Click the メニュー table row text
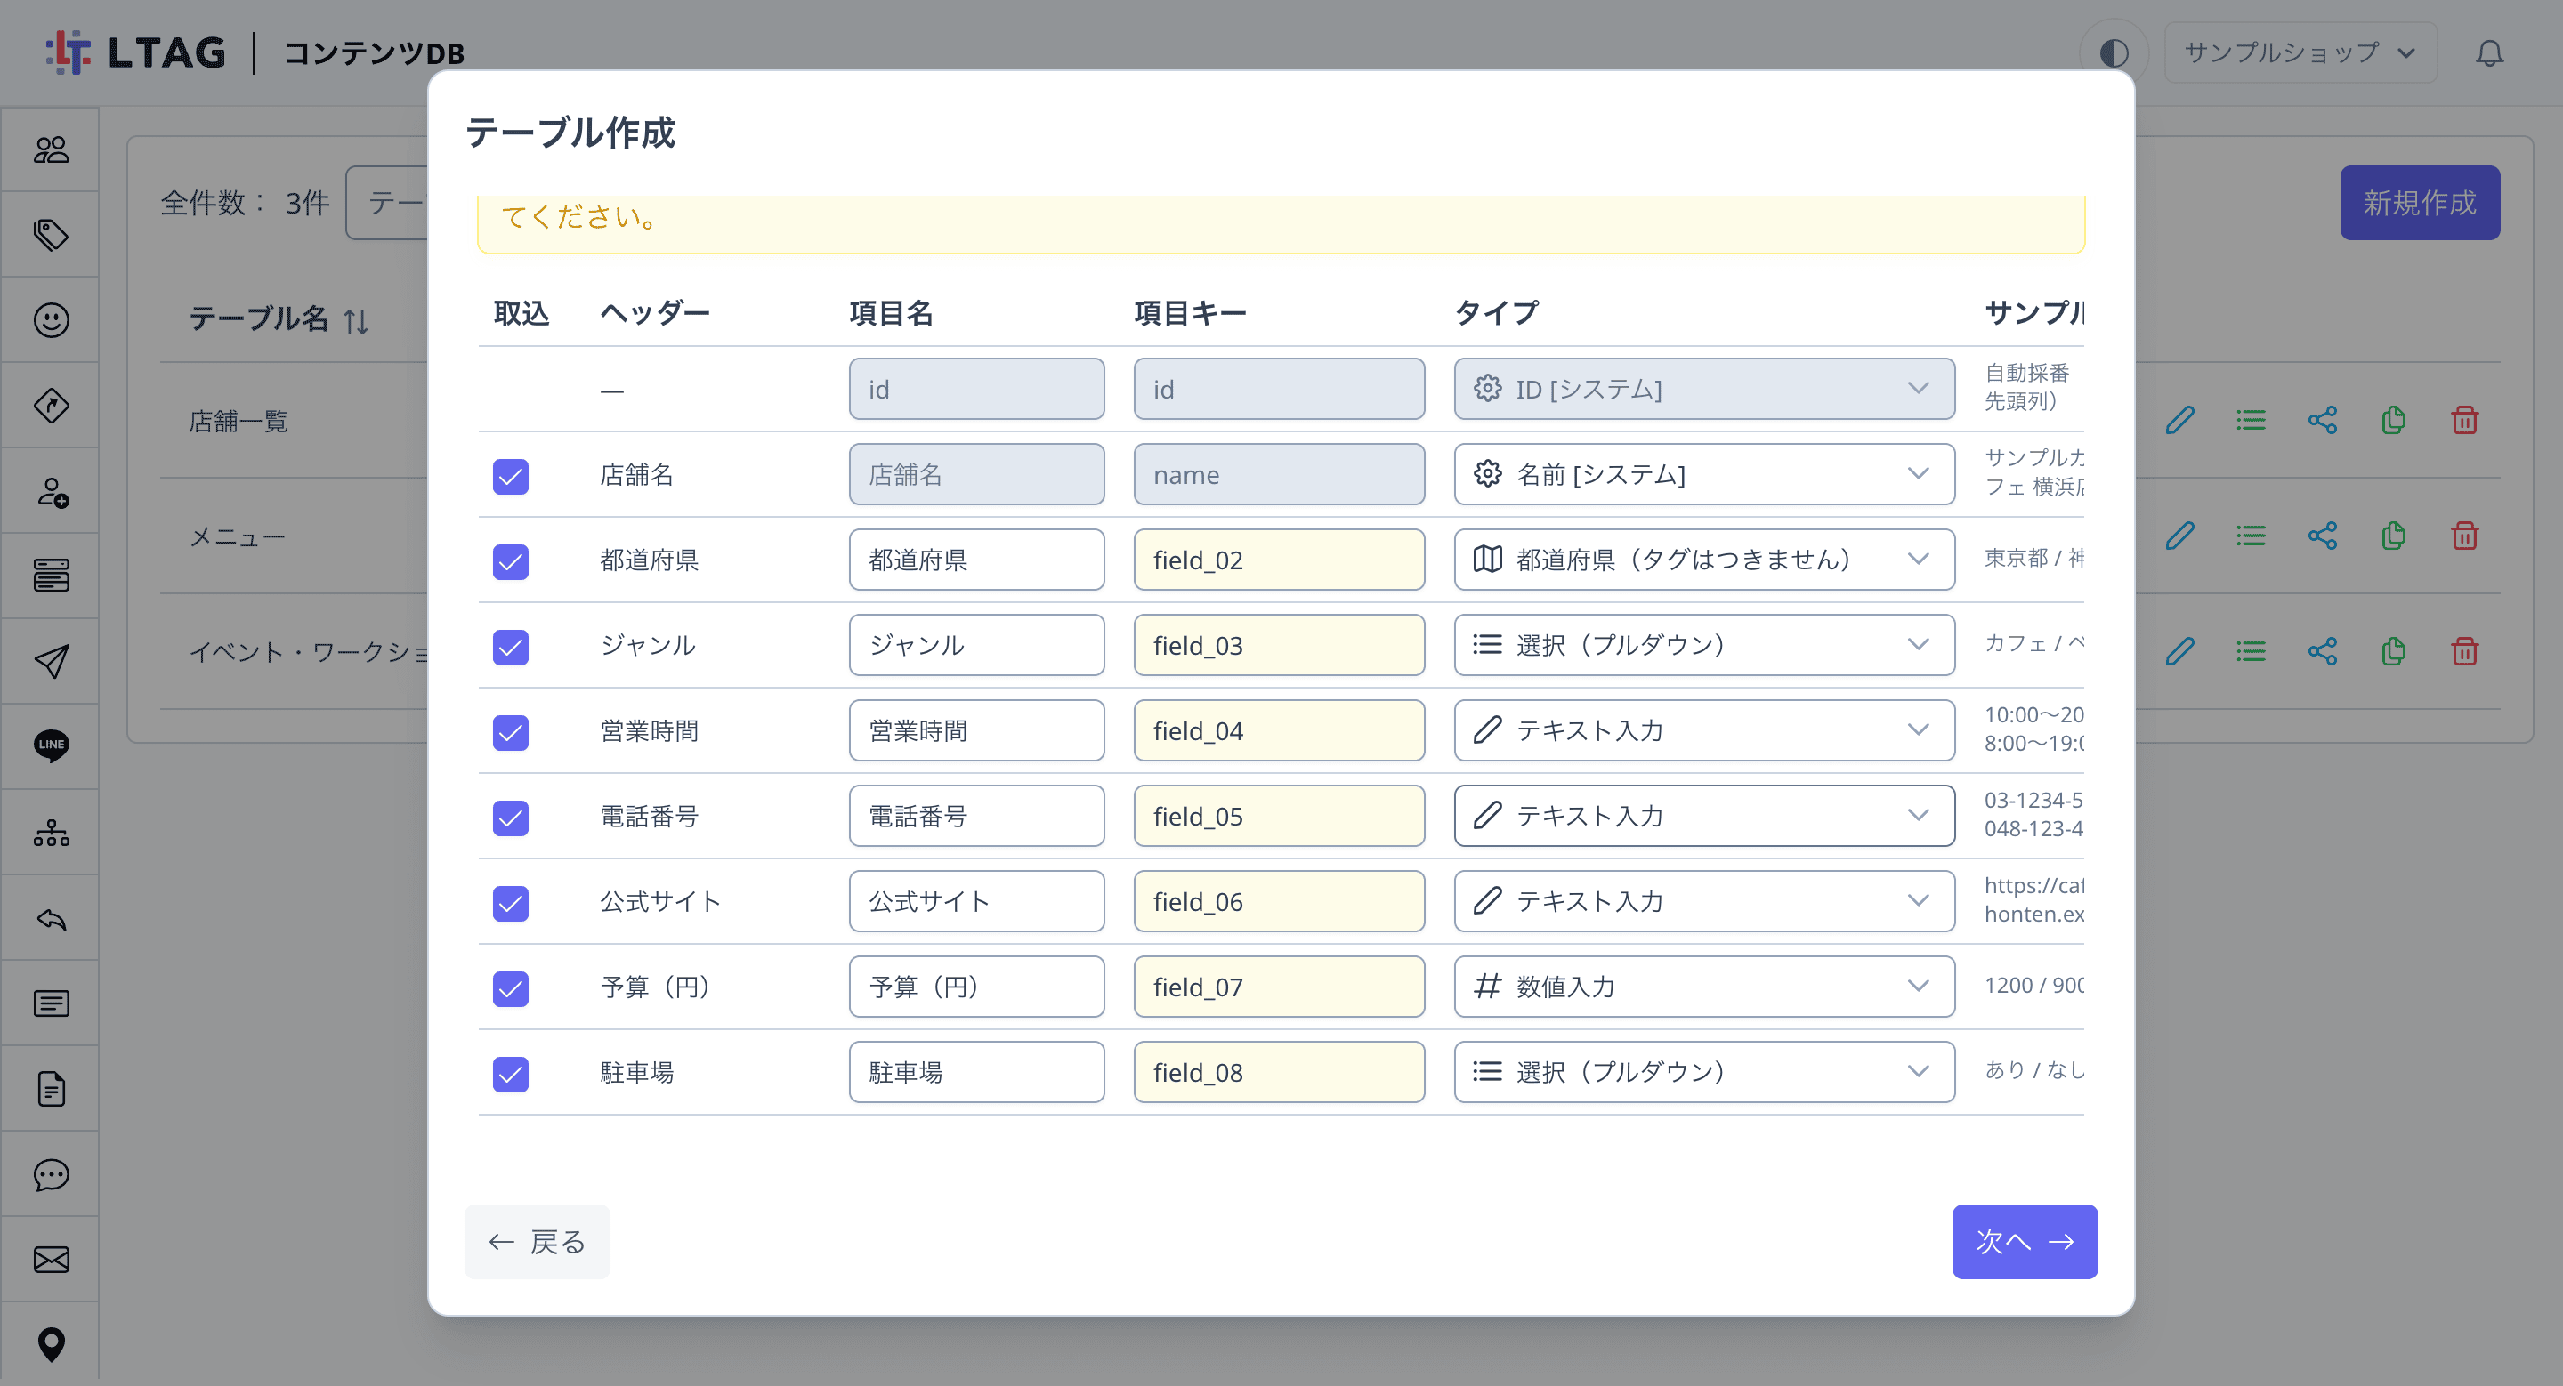Image resolution: width=2563 pixels, height=1386 pixels. 237,537
